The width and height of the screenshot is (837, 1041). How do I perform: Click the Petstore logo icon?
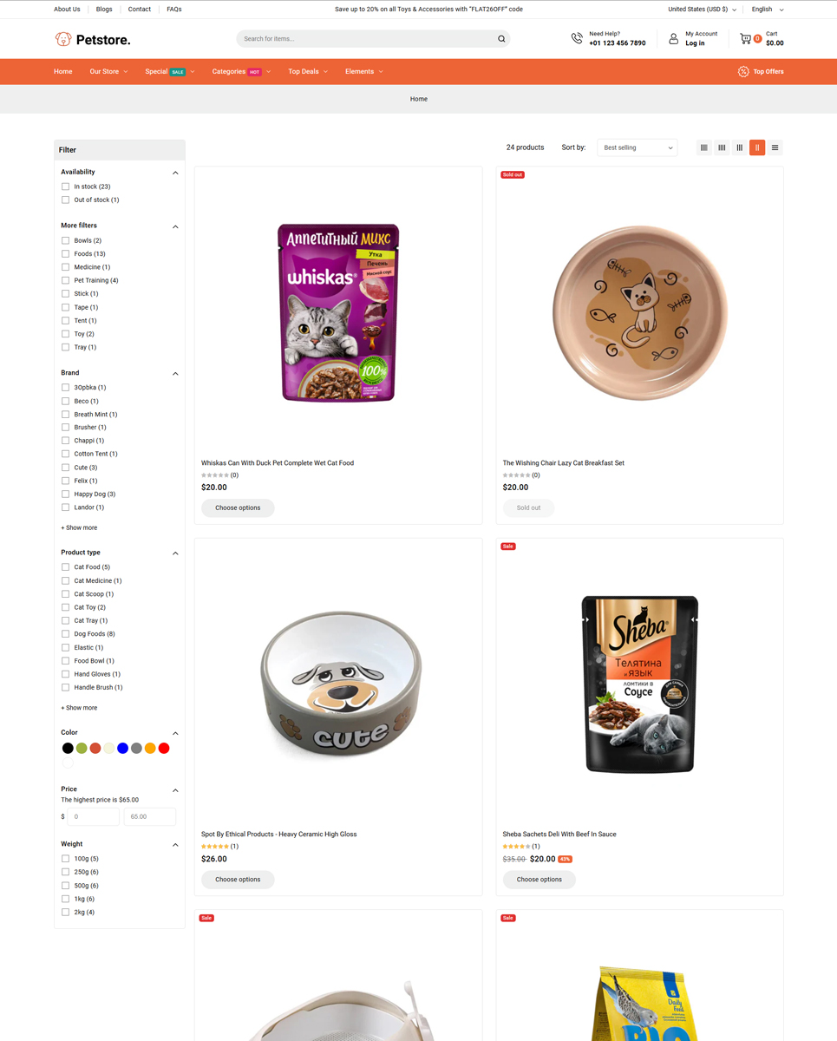click(x=63, y=39)
